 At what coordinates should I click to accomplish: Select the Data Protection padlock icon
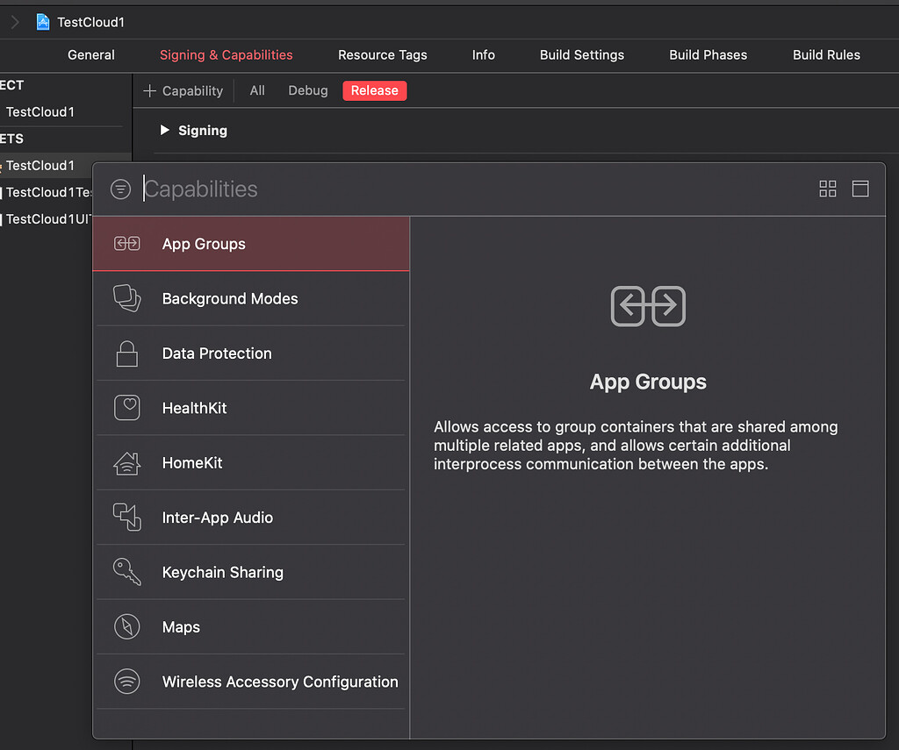126,353
